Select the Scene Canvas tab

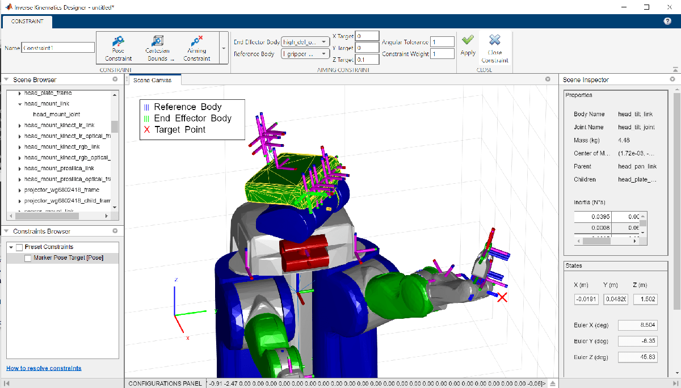[x=152, y=80]
